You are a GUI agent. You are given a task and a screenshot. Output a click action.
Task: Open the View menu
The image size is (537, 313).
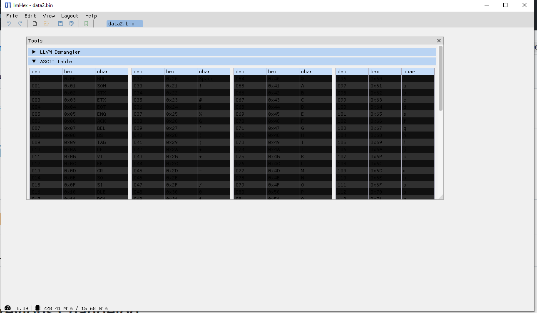point(49,16)
